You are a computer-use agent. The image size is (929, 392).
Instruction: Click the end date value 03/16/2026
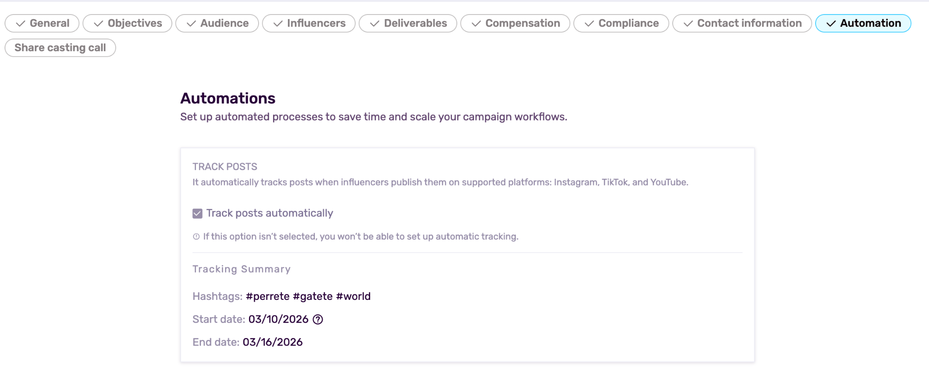[273, 342]
